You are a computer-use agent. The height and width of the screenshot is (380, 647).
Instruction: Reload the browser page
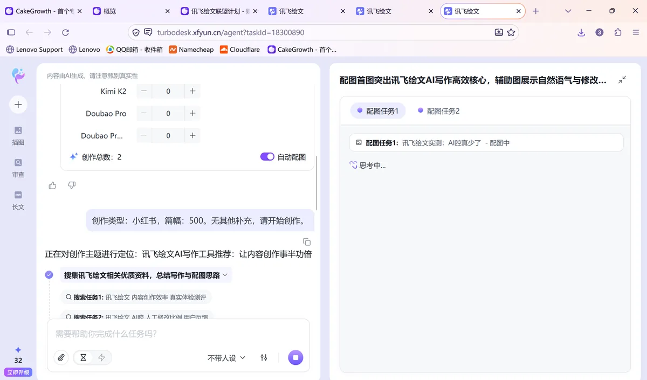(65, 32)
